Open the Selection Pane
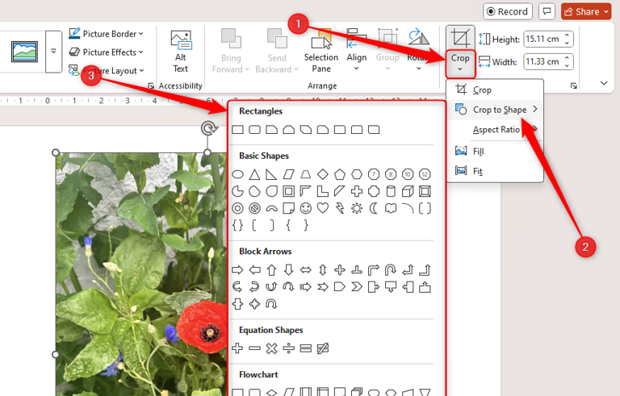620x396 pixels. coord(320,50)
